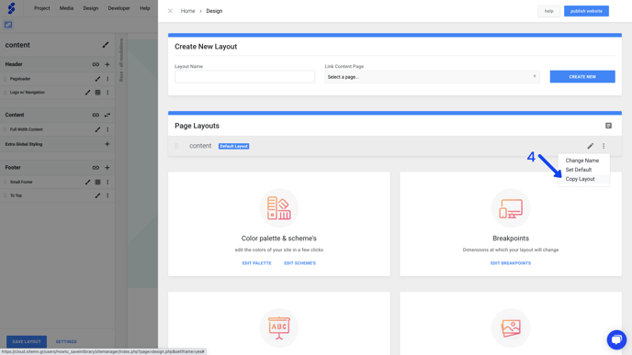Open more options for Logo w/ Navigation
632x355 pixels.
point(107,92)
